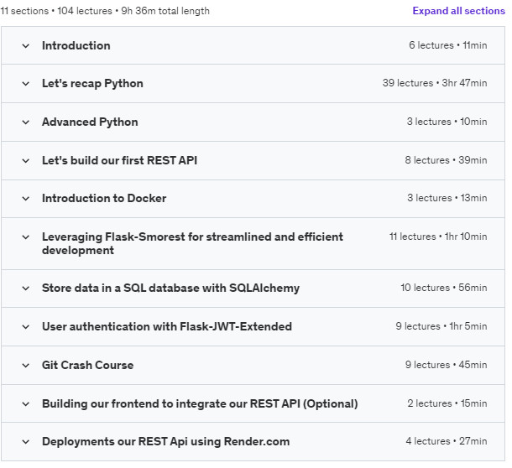Open the Let's recap Python title
This screenshot has width=512, height=468.
[x=92, y=84]
